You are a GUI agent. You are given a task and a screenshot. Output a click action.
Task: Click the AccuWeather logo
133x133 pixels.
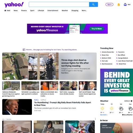click(x=127, y=115)
